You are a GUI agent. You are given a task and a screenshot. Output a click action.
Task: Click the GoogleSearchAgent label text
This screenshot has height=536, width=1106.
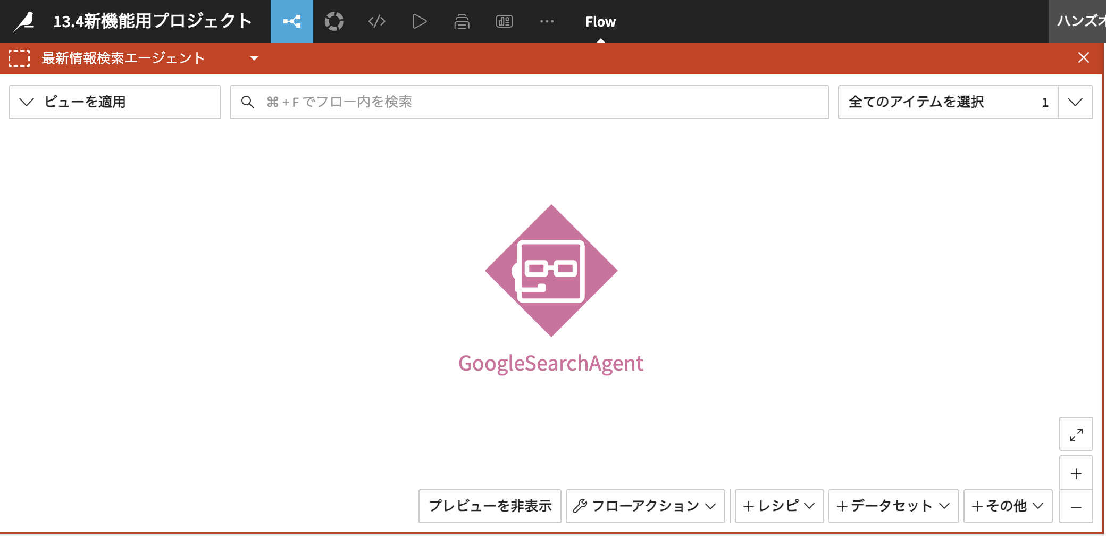coord(551,364)
